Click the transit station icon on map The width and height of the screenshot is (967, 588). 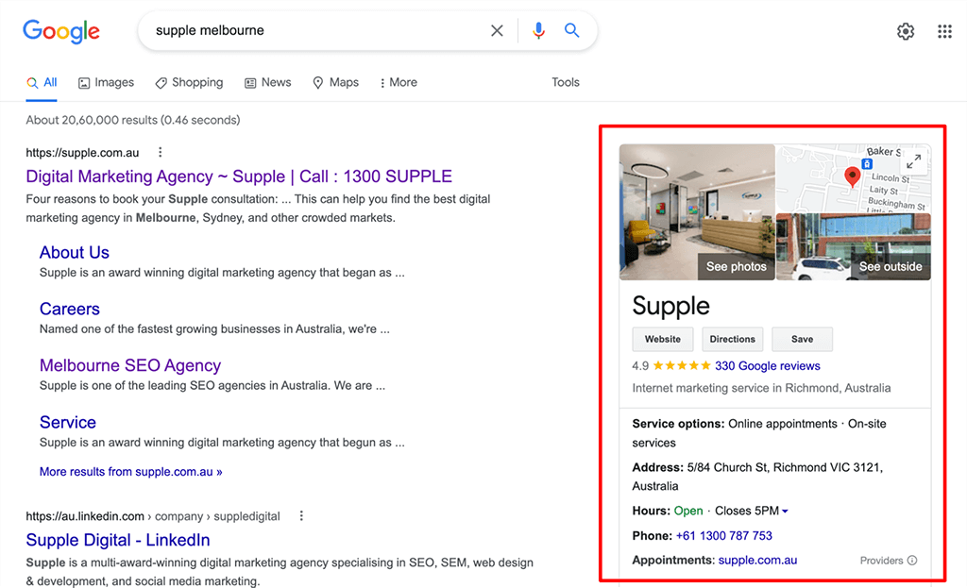(868, 164)
